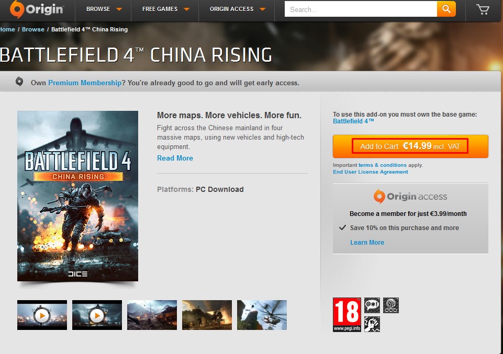
Task: Click the bad language PEGI descriptor icon
Action: (372, 305)
